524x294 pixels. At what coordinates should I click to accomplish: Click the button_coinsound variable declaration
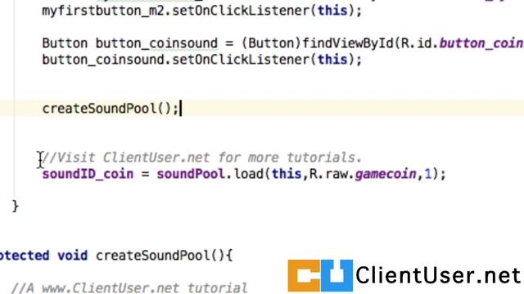pos(156,43)
